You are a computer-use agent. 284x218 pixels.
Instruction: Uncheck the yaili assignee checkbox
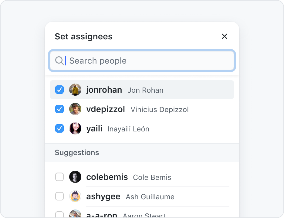(59, 128)
